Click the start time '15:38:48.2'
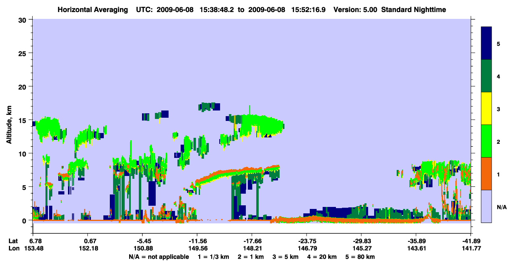Screen dimensions: 523x268 pos(218,9)
